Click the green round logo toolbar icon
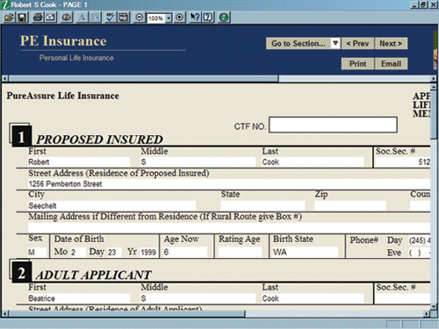The width and height of the screenshot is (439, 329). [224, 18]
